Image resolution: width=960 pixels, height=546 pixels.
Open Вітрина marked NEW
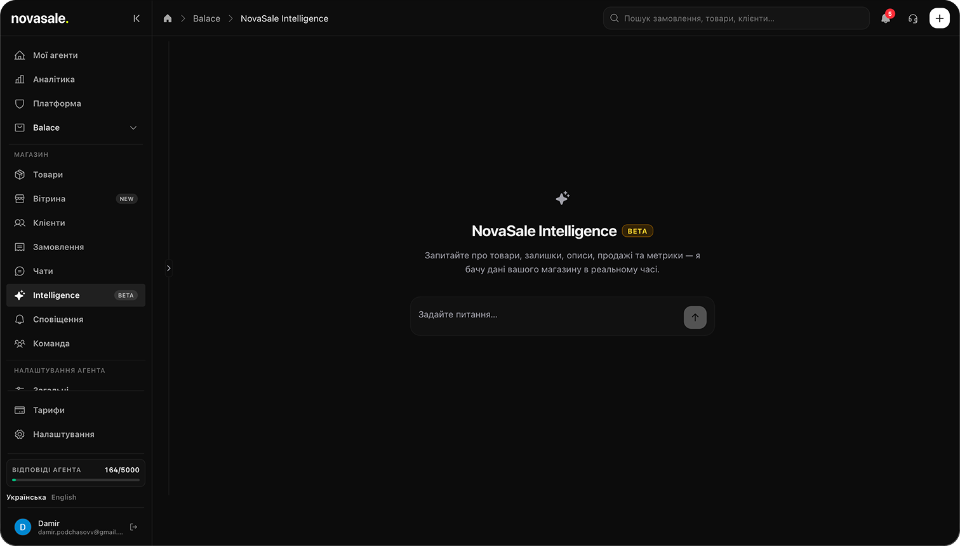pyautogui.click(x=76, y=199)
